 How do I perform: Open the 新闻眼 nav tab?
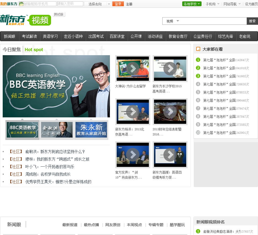click(x=10, y=36)
